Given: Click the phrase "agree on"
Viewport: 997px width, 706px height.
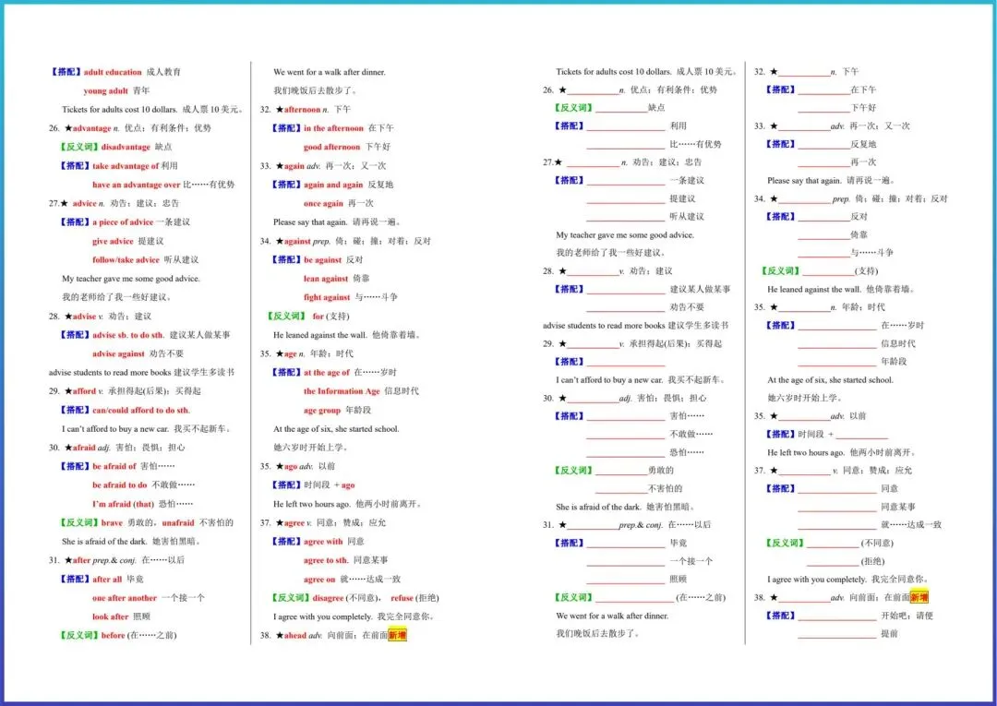Looking at the screenshot, I should point(319,580).
